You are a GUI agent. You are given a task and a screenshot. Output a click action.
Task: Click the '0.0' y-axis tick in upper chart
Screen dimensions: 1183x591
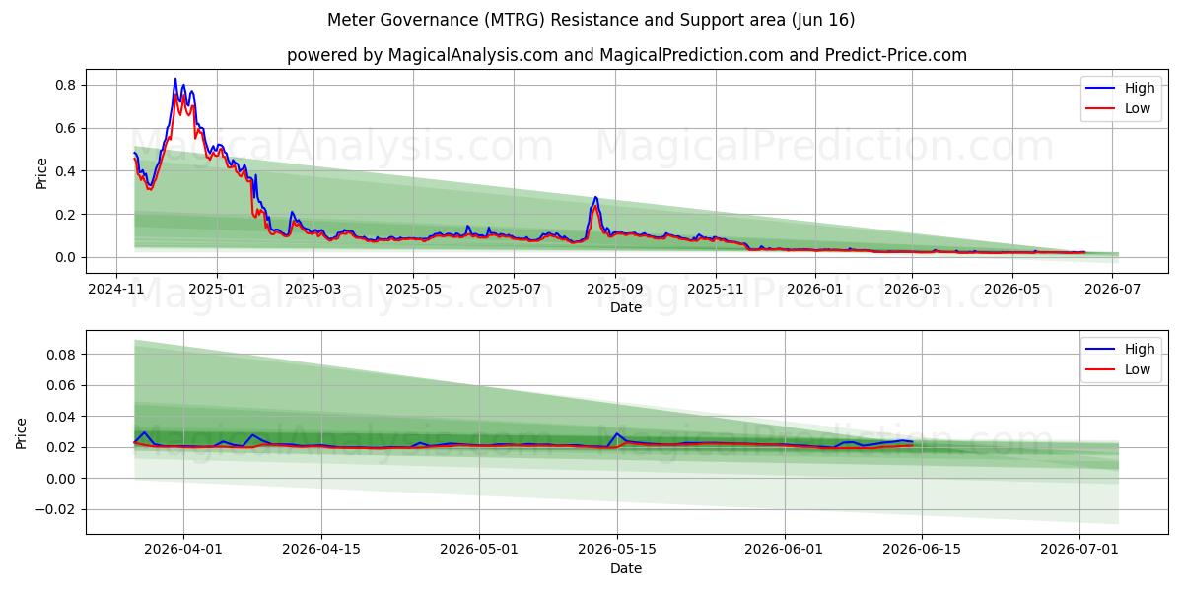tap(66, 257)
